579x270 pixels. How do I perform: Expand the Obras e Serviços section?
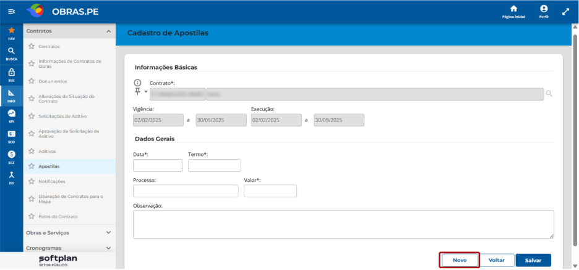(x=108, y=232)
